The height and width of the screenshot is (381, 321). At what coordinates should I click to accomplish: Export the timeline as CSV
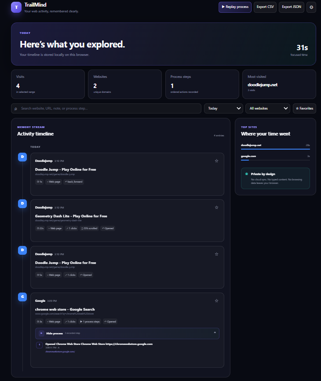265,7
